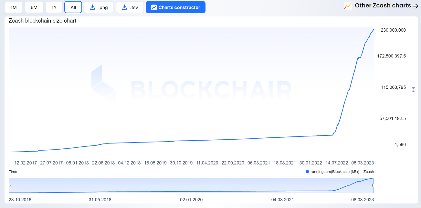Click the 08.03.2023 main x-axis date
Image resolution: width=421 pixels, height=208 pixels.
363,163
